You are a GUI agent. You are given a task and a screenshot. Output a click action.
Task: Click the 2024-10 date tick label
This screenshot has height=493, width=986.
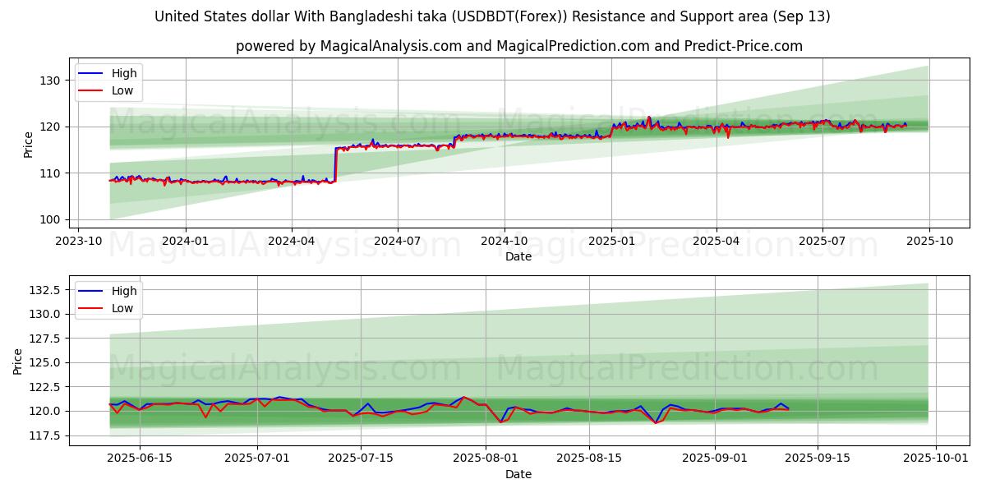click(x=504, y=241)
